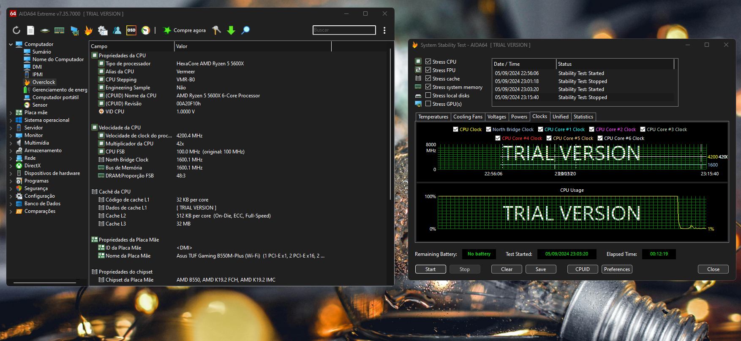Switch to the Powers tab
This screenshot has height=341, width=741.
pyautogui.click(x=519, y=117)
